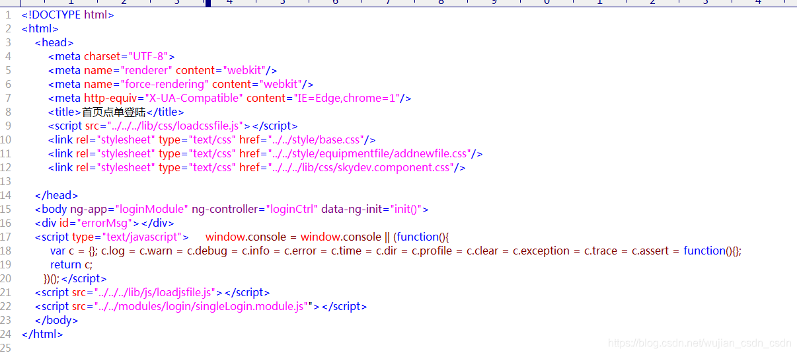Click line number 9 in the gutter
Screen dimensions: 797x355
(9, 126)
